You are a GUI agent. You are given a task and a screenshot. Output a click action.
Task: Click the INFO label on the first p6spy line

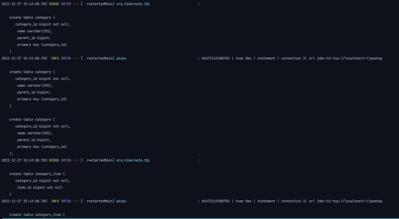coord(55,58)
